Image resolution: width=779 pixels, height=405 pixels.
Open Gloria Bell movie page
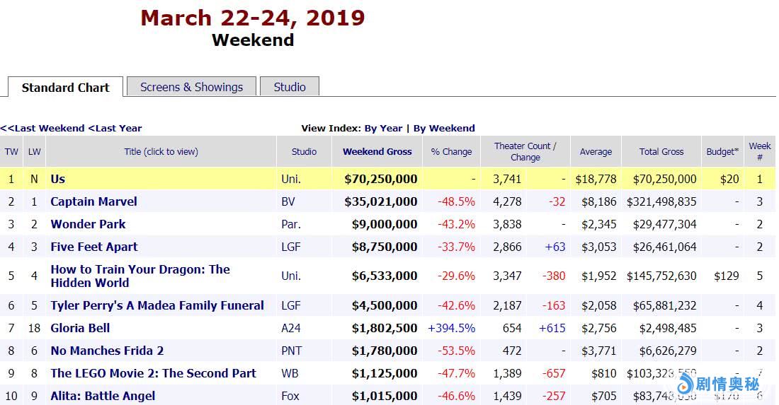(x=80, y=328)
